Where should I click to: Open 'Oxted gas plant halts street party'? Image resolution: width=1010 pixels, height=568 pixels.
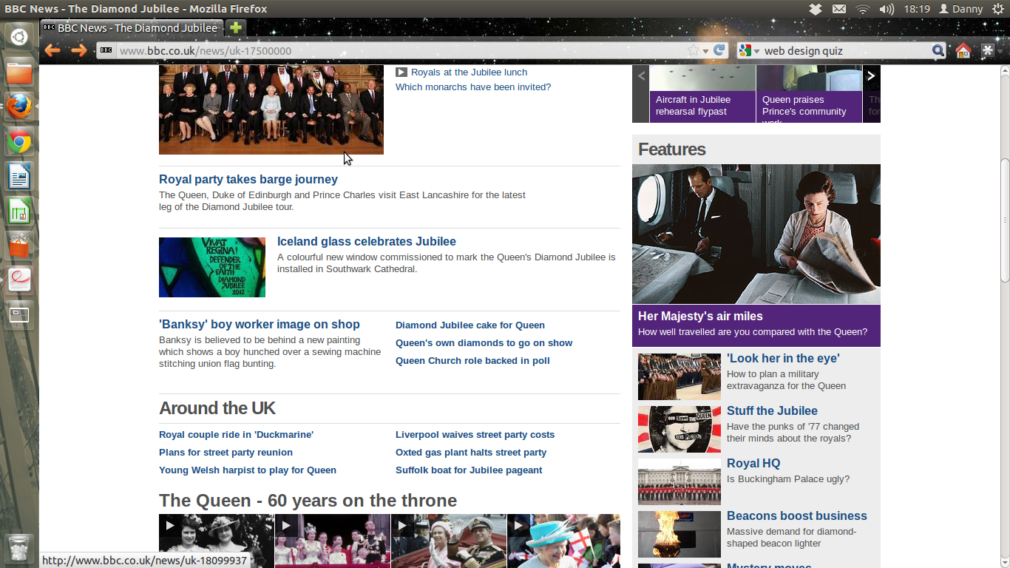[471, 452]
